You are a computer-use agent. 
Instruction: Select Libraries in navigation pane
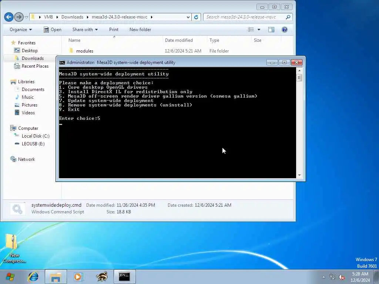pos(26,82)
